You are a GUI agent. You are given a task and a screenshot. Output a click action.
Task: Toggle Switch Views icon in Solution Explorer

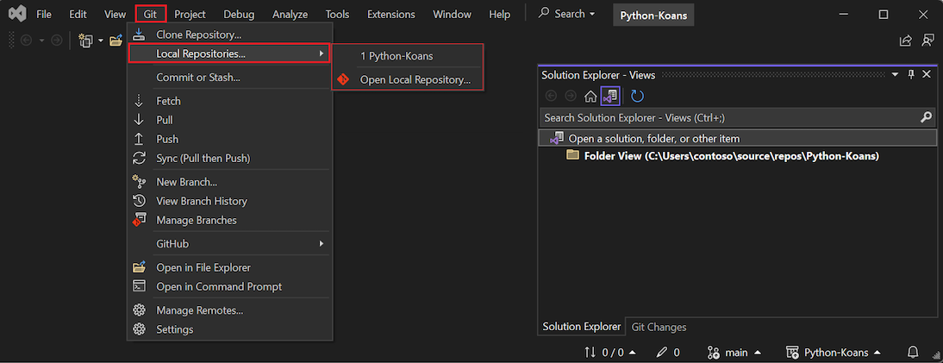click(x=609, y=97)
